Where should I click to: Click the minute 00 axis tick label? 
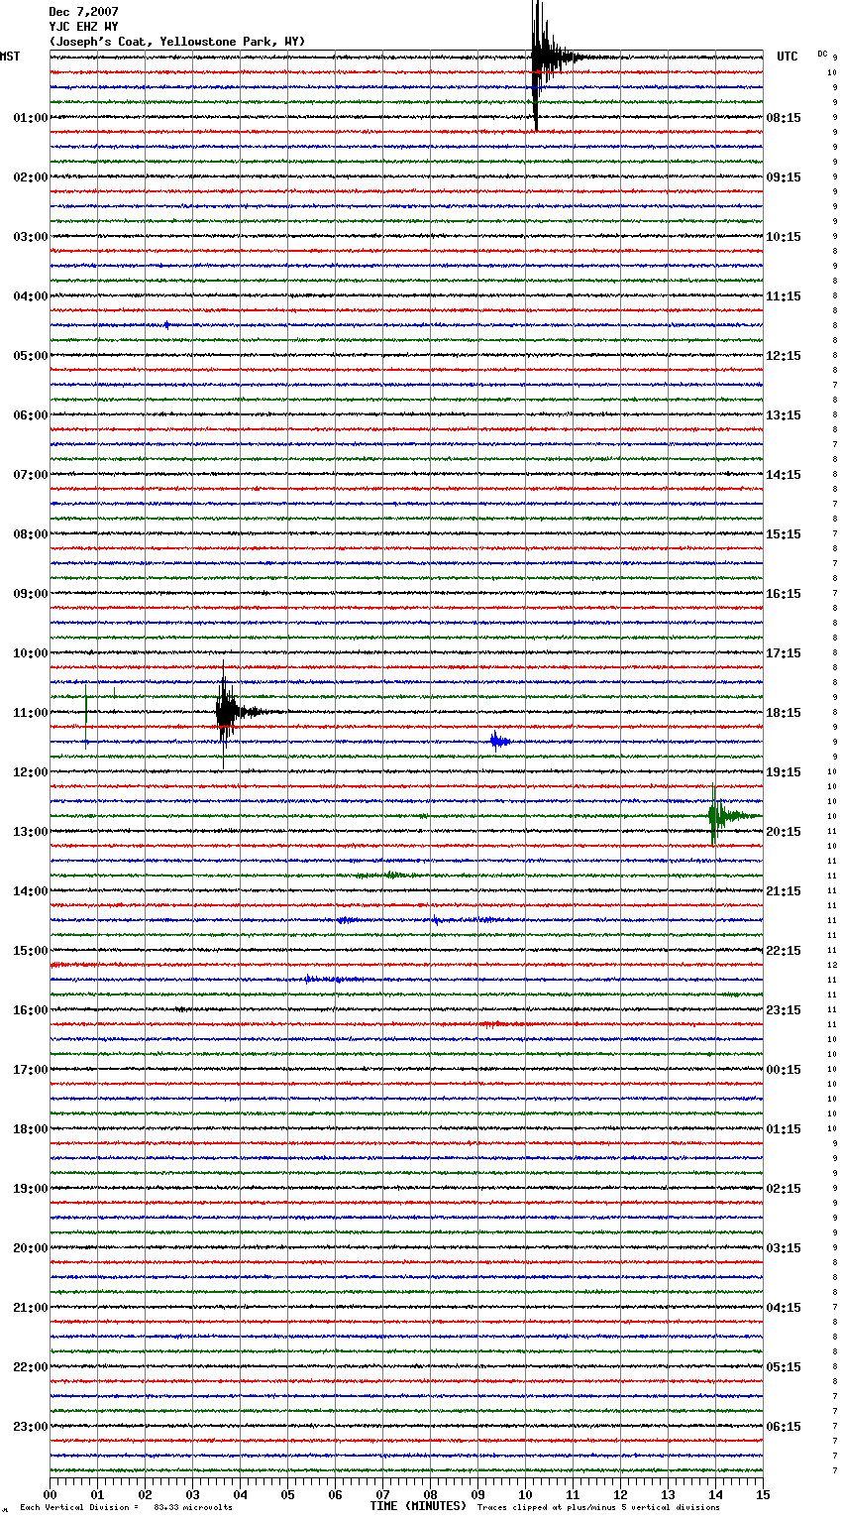tap(50, 1494)
